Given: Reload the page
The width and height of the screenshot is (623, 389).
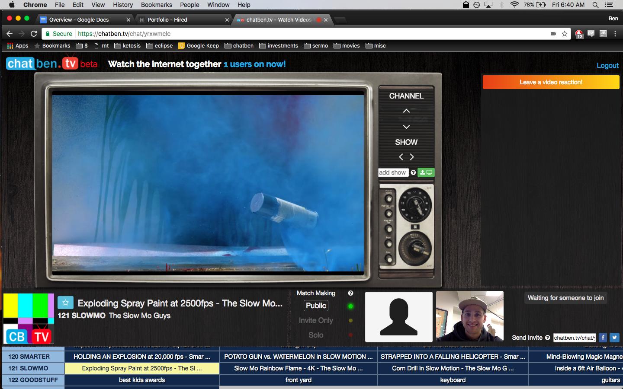Looking at the screenshot, I should click(34, 34).
